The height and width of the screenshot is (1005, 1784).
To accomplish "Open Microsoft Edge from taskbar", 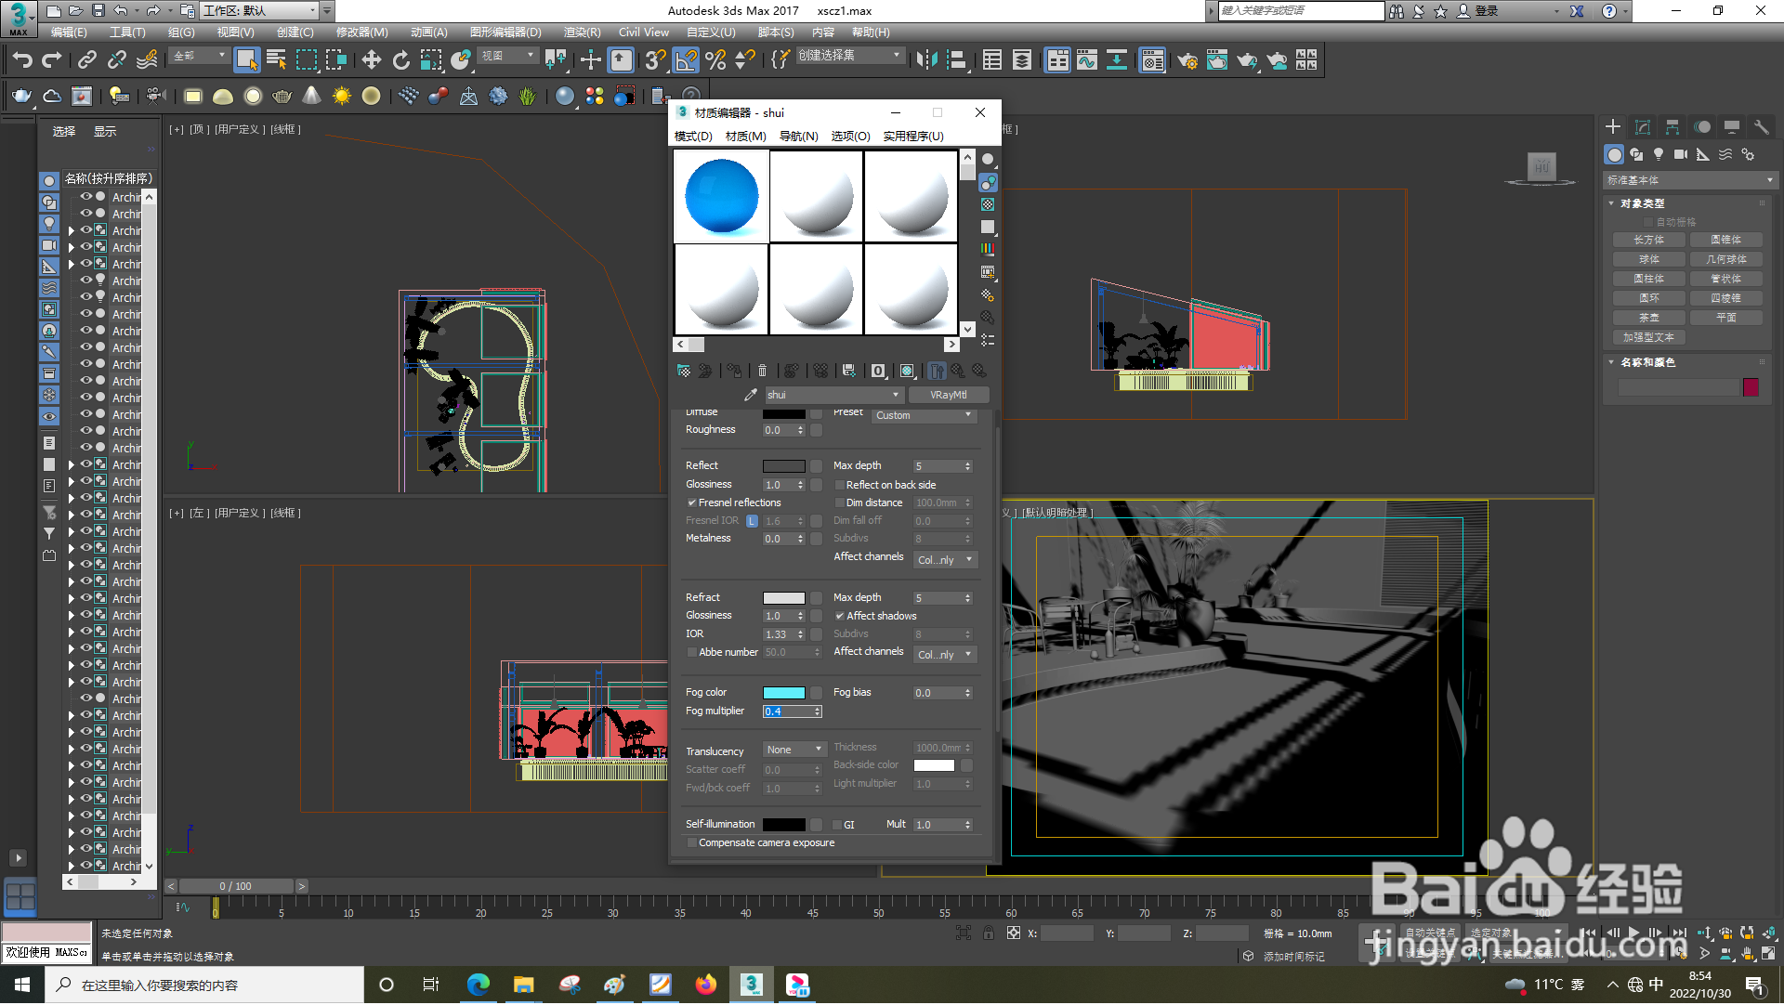I will [x=478, y=985].
